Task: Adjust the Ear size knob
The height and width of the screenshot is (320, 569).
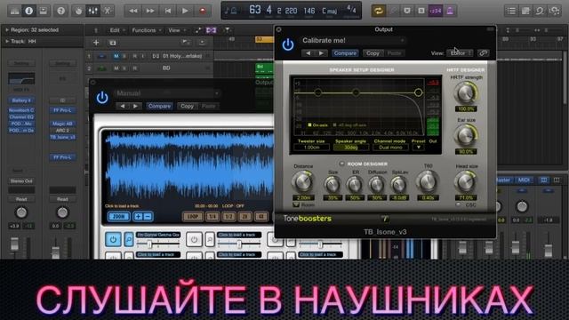Action: tap(466, 135)
